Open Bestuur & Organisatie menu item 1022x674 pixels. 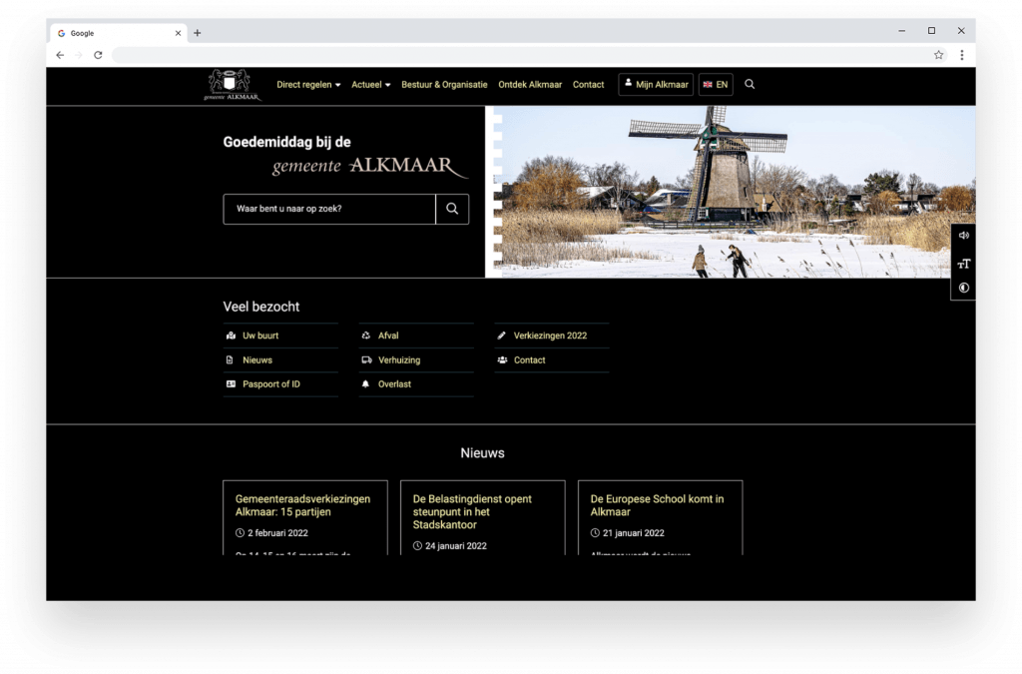(444, 85)
